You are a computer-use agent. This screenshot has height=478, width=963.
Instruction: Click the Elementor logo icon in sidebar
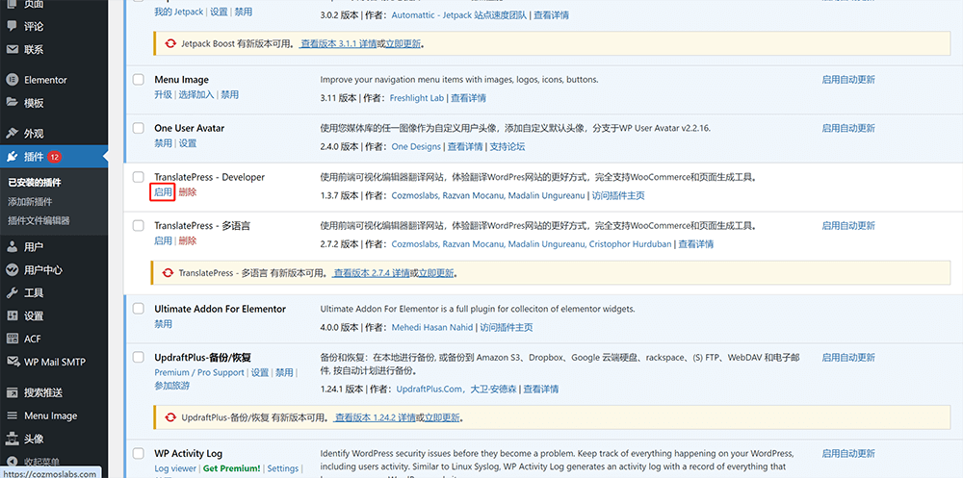pyautogui.click(x=12, y=80)
